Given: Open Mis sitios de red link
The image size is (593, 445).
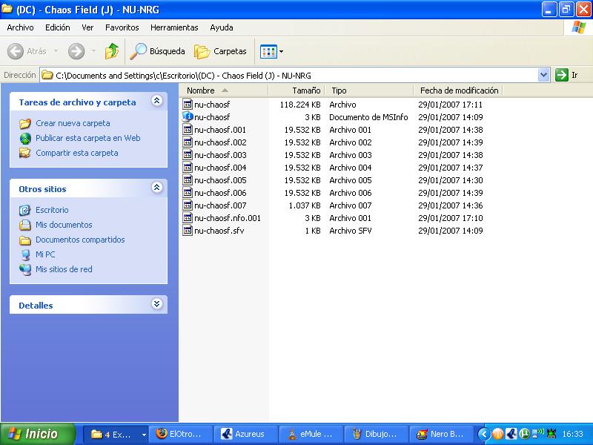Looking at the screenshot, I should click(x=64, y=269).
